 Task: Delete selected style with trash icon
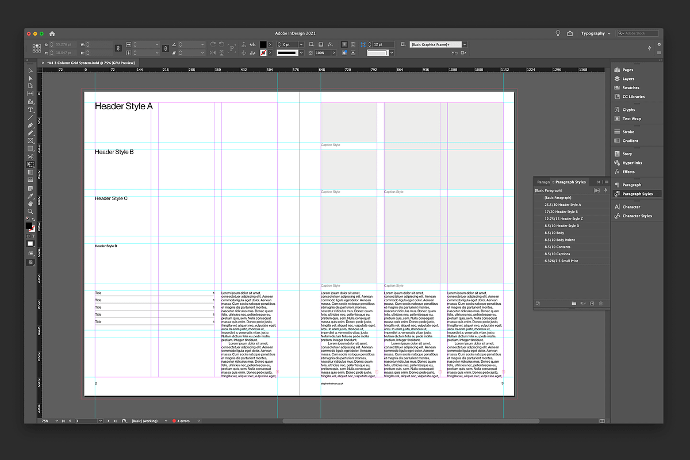pos(601,303)
